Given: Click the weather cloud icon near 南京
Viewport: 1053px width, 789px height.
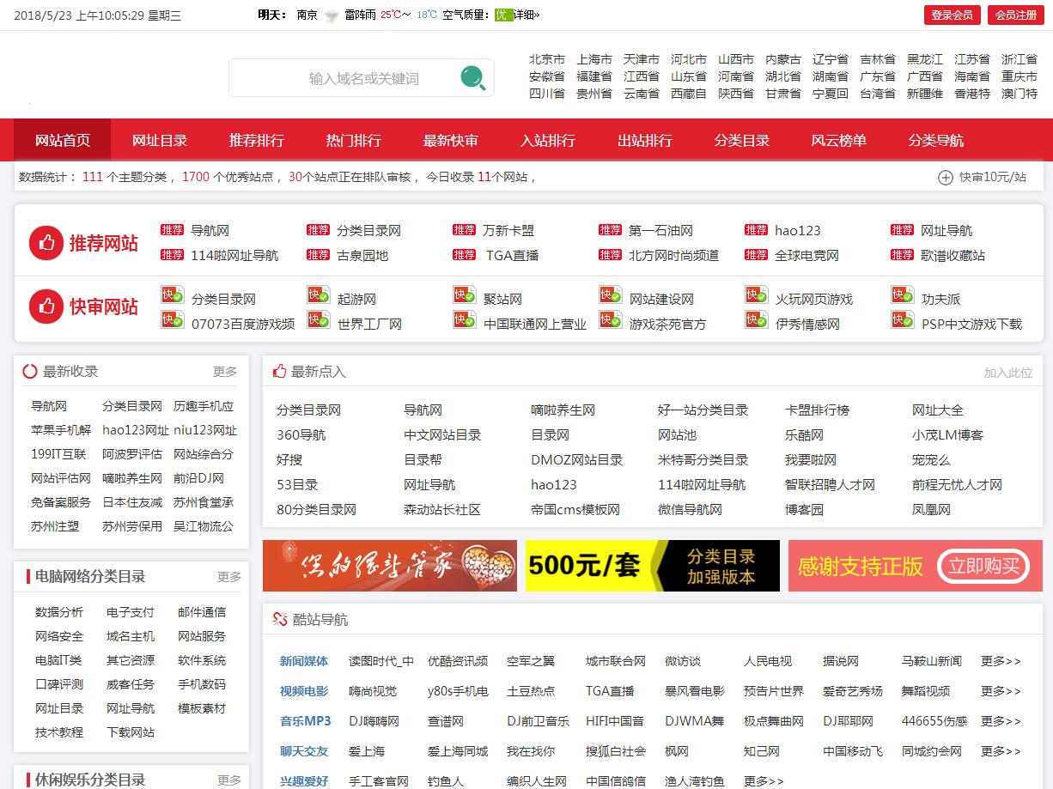Looking at the screenshot, I should 330,15.
